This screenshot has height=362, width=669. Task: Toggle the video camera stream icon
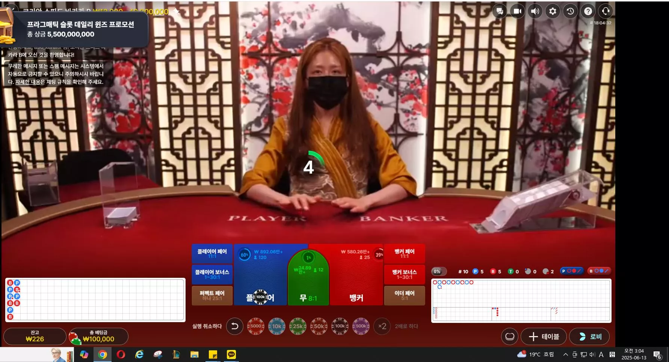tap(517, 11)
